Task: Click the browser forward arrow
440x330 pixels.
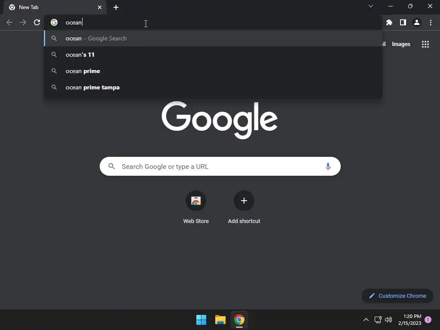Action: coord(23,22)
